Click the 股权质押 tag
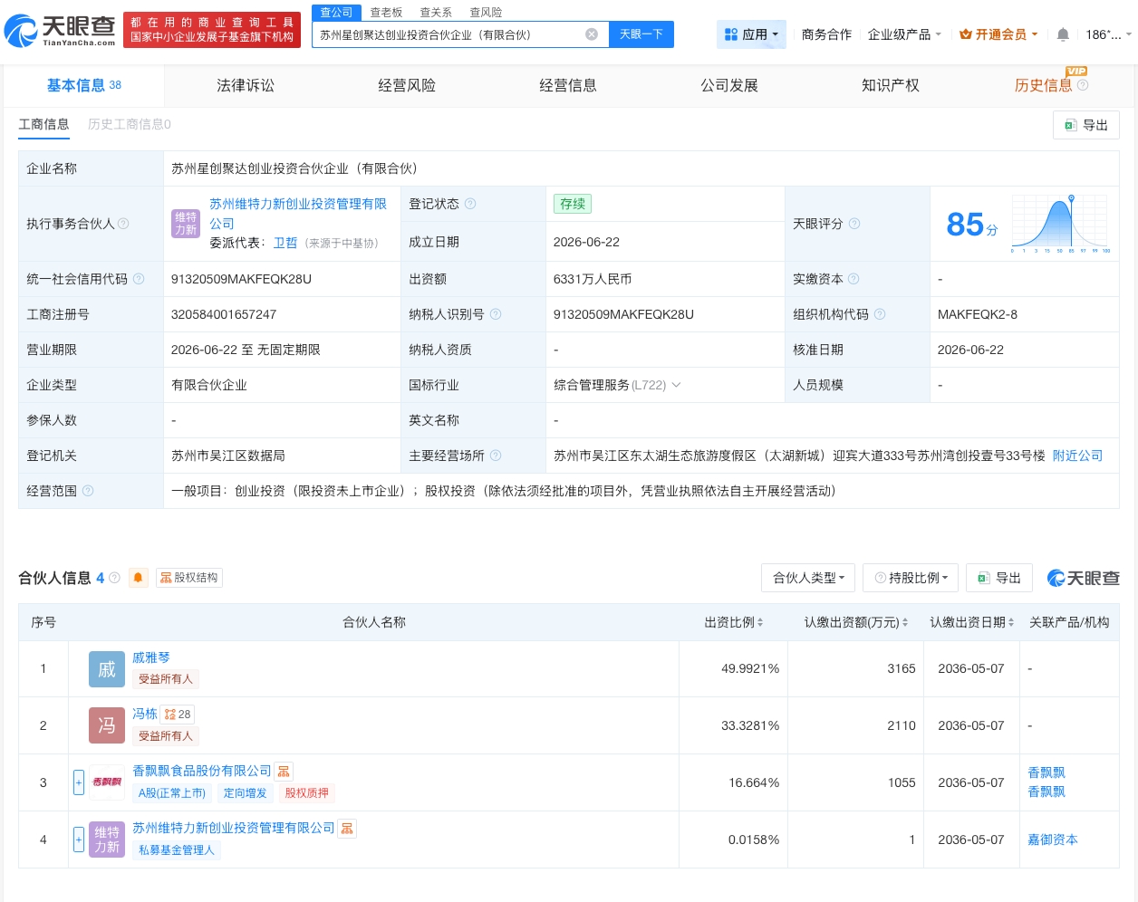This screenshot has height=902, width=1138. pyautogui.click(x=307, y=793)
